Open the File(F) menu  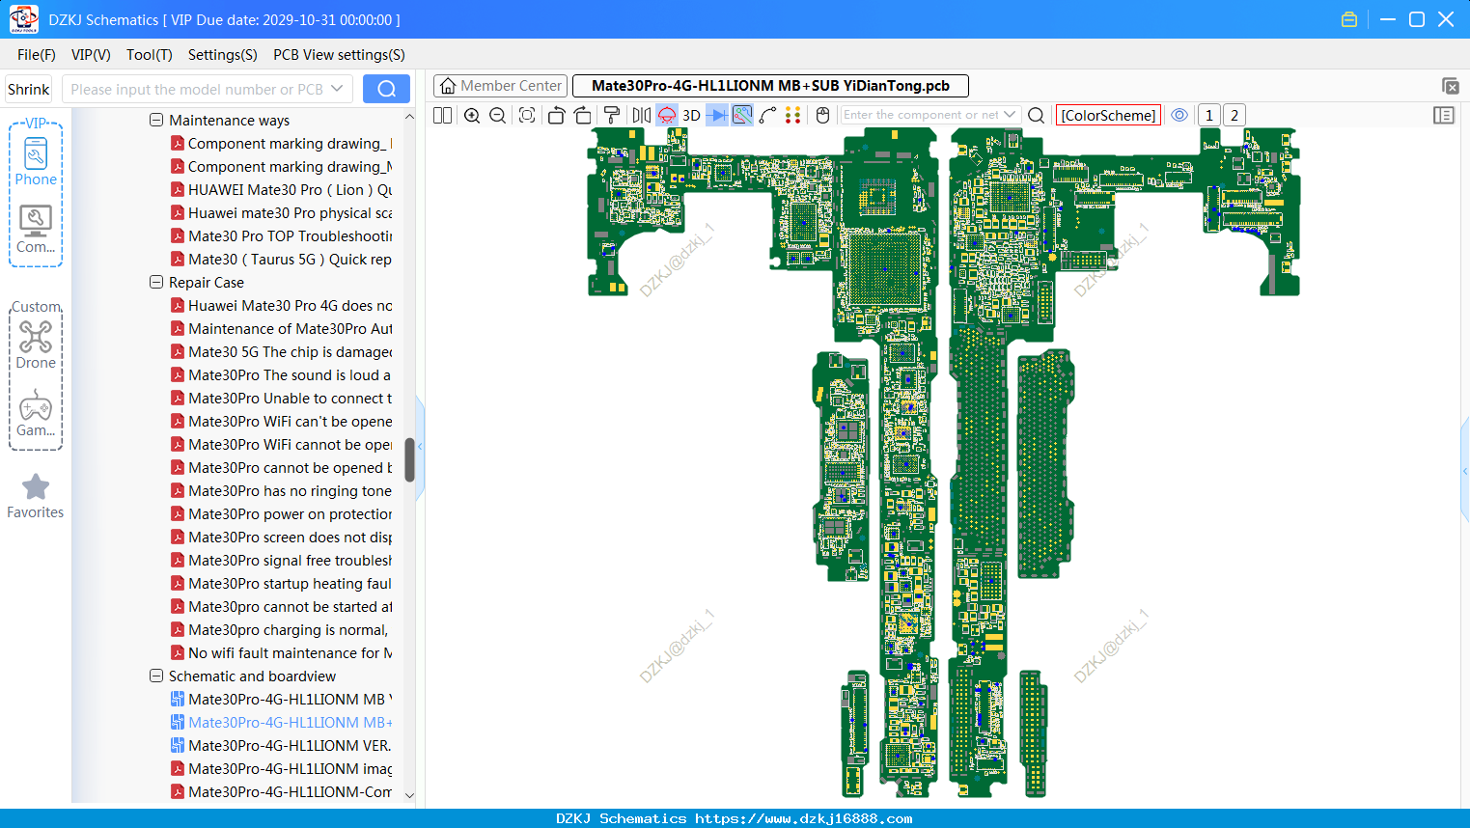point(37,55)
